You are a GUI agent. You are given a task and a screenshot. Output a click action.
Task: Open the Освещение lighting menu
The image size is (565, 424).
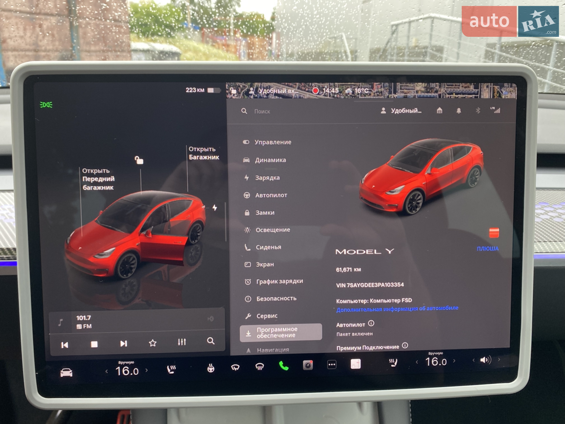pos(267,230)
